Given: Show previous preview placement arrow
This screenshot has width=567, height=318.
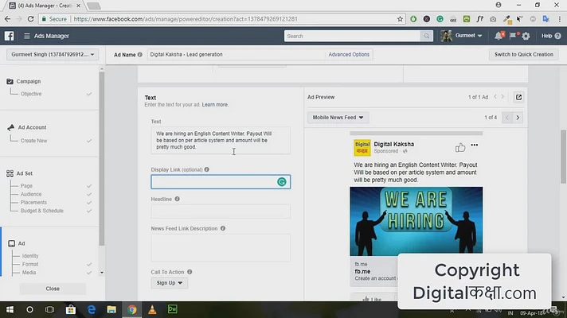Looking at the screenshot, I should [x=507, y=118].
